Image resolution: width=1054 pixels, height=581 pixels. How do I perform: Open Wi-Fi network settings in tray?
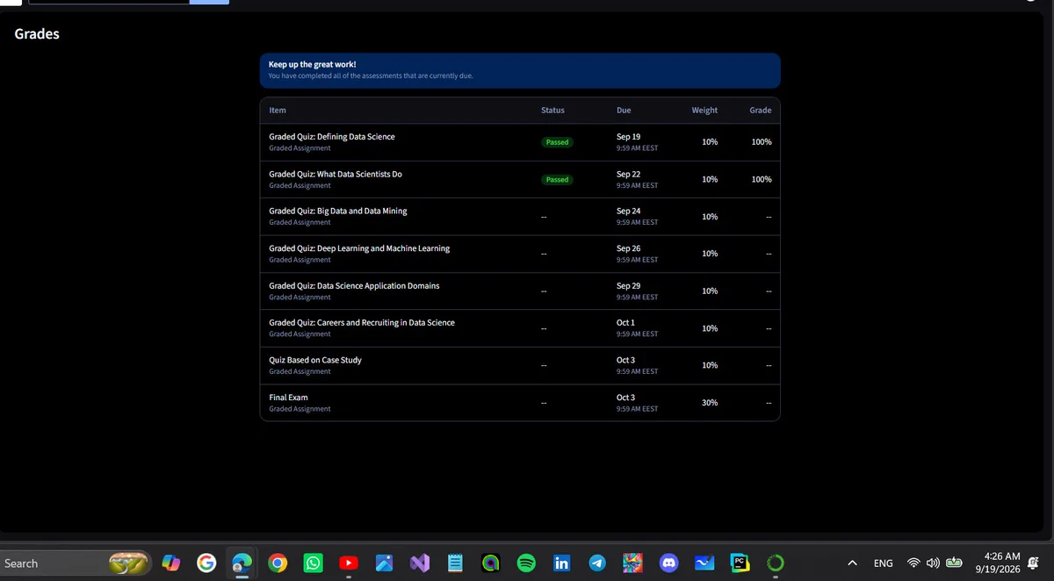click(914, 563)
